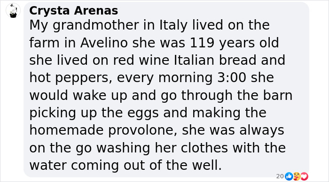
Task: Click the word "Italy" in the first line
Action: [x=173, y=25]
